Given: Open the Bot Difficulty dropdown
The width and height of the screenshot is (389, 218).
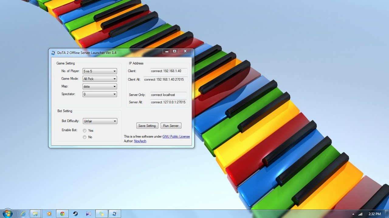Looking at the screenshot, I should coord(100,121).
